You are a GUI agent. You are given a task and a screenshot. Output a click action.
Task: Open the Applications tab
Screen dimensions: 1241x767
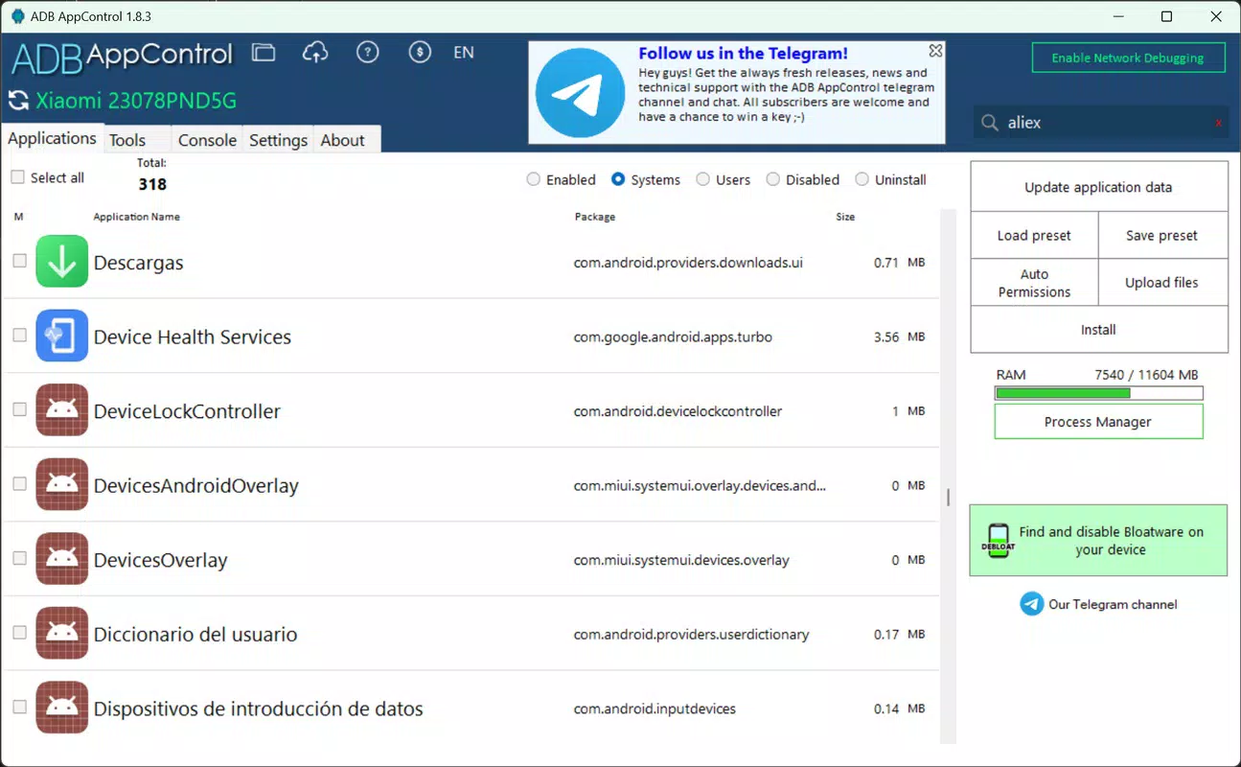click(52, 138)
